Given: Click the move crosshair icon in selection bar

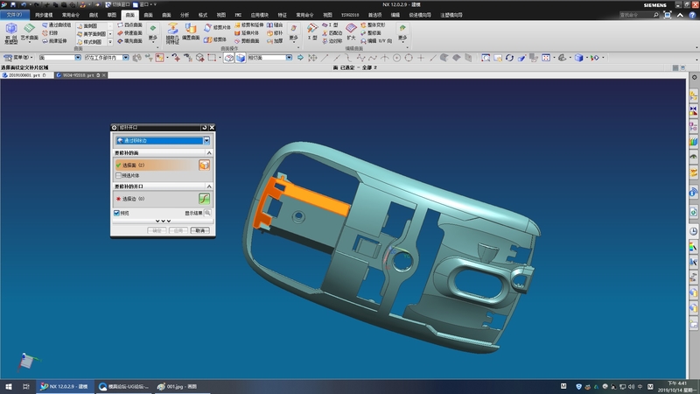Looking at the screenshot, I should 312,58.
